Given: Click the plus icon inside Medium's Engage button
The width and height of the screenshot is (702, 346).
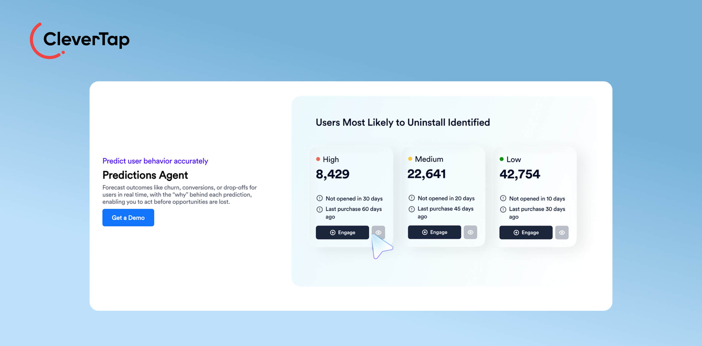Looking at the screenshot, I should [x=425, y=232].
